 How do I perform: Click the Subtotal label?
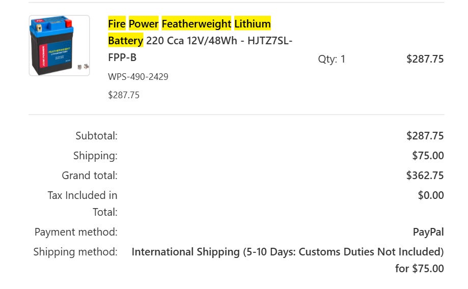pyautogui.click(x=96, y=136)
